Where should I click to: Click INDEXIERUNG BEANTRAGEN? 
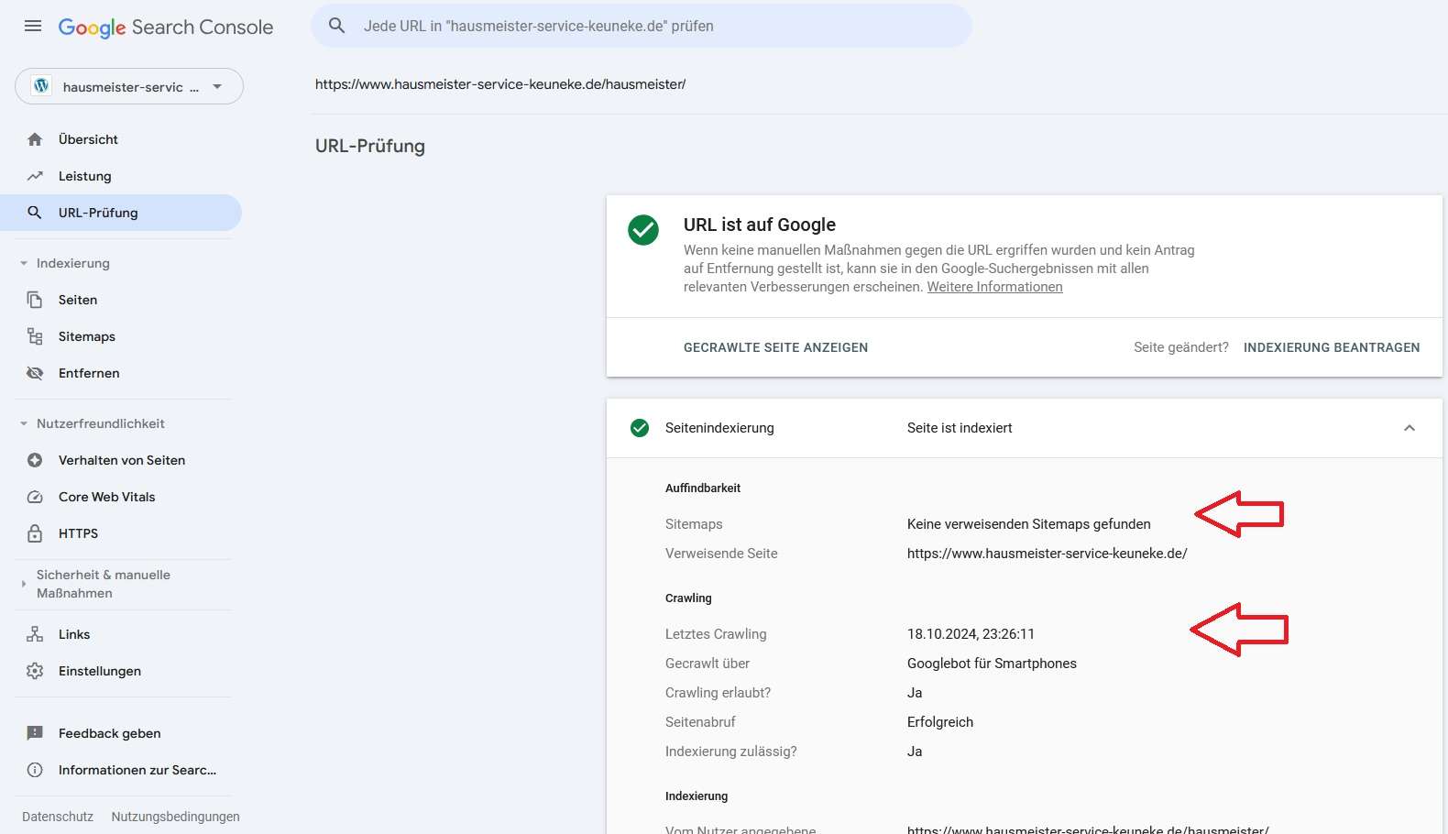click(x=1332, y=347)
